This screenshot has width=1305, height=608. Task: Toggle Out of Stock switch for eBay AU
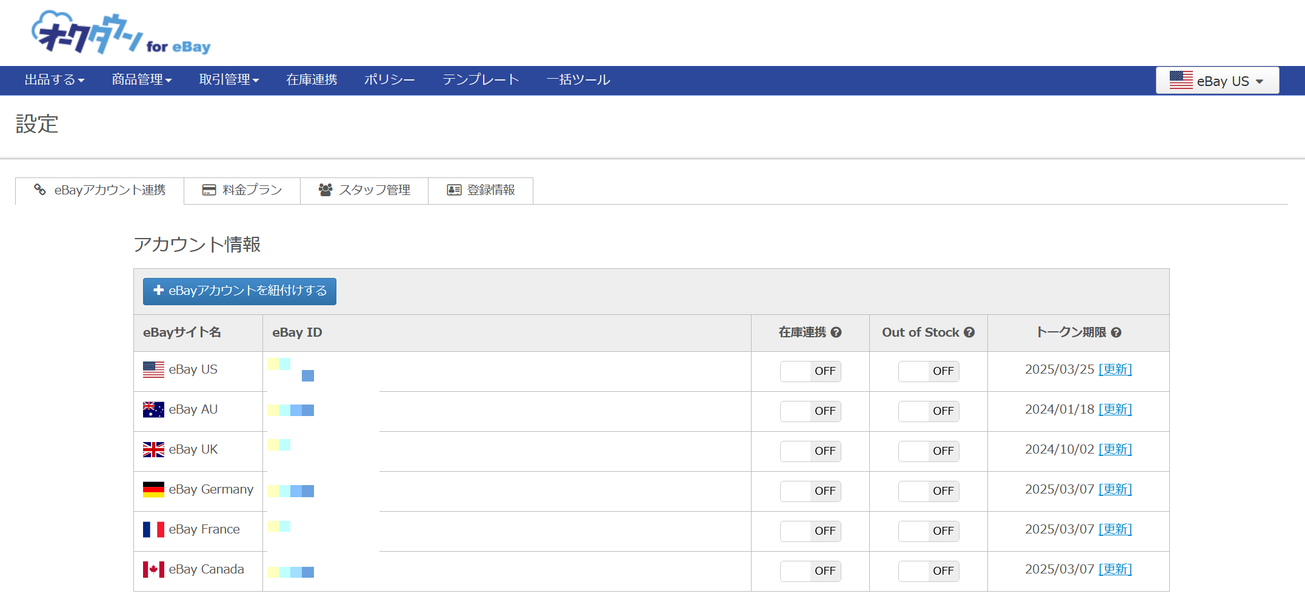(x=929, y=411)
